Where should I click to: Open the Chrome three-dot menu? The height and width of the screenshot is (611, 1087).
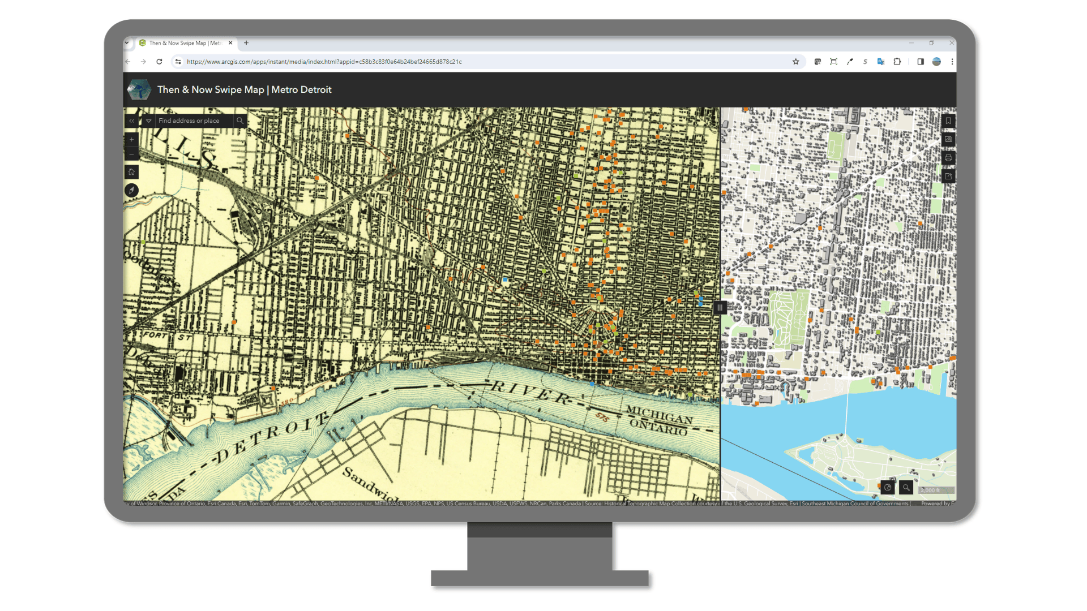point(953,62)
